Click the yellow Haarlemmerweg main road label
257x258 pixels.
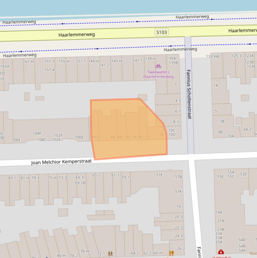(77, 35)
